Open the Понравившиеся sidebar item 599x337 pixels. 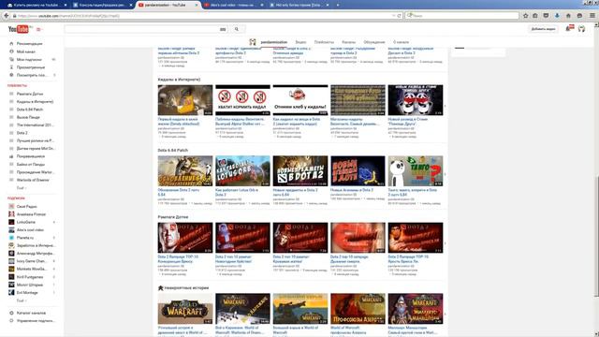31,156
